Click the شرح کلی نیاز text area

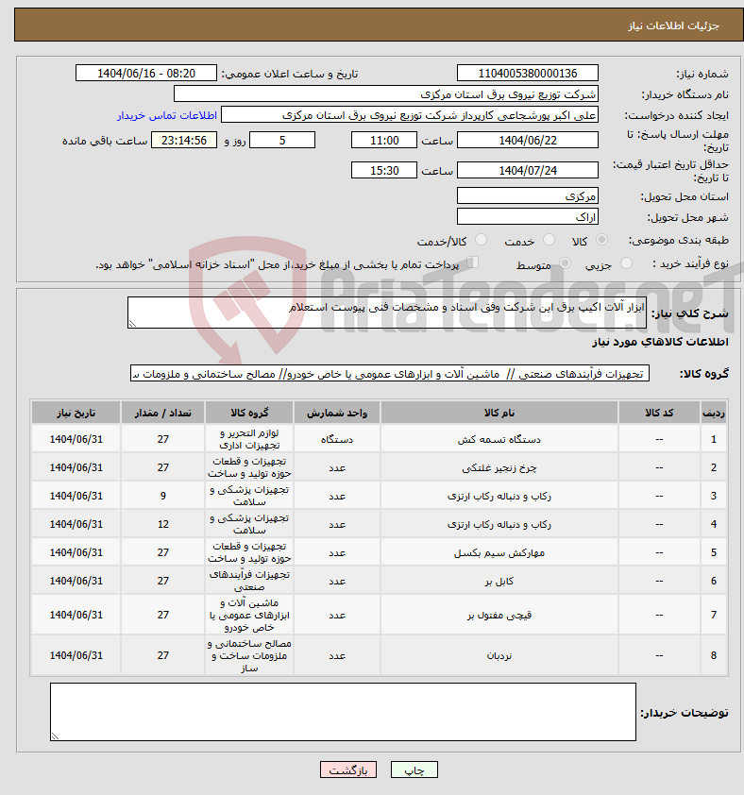click(387, 313)
